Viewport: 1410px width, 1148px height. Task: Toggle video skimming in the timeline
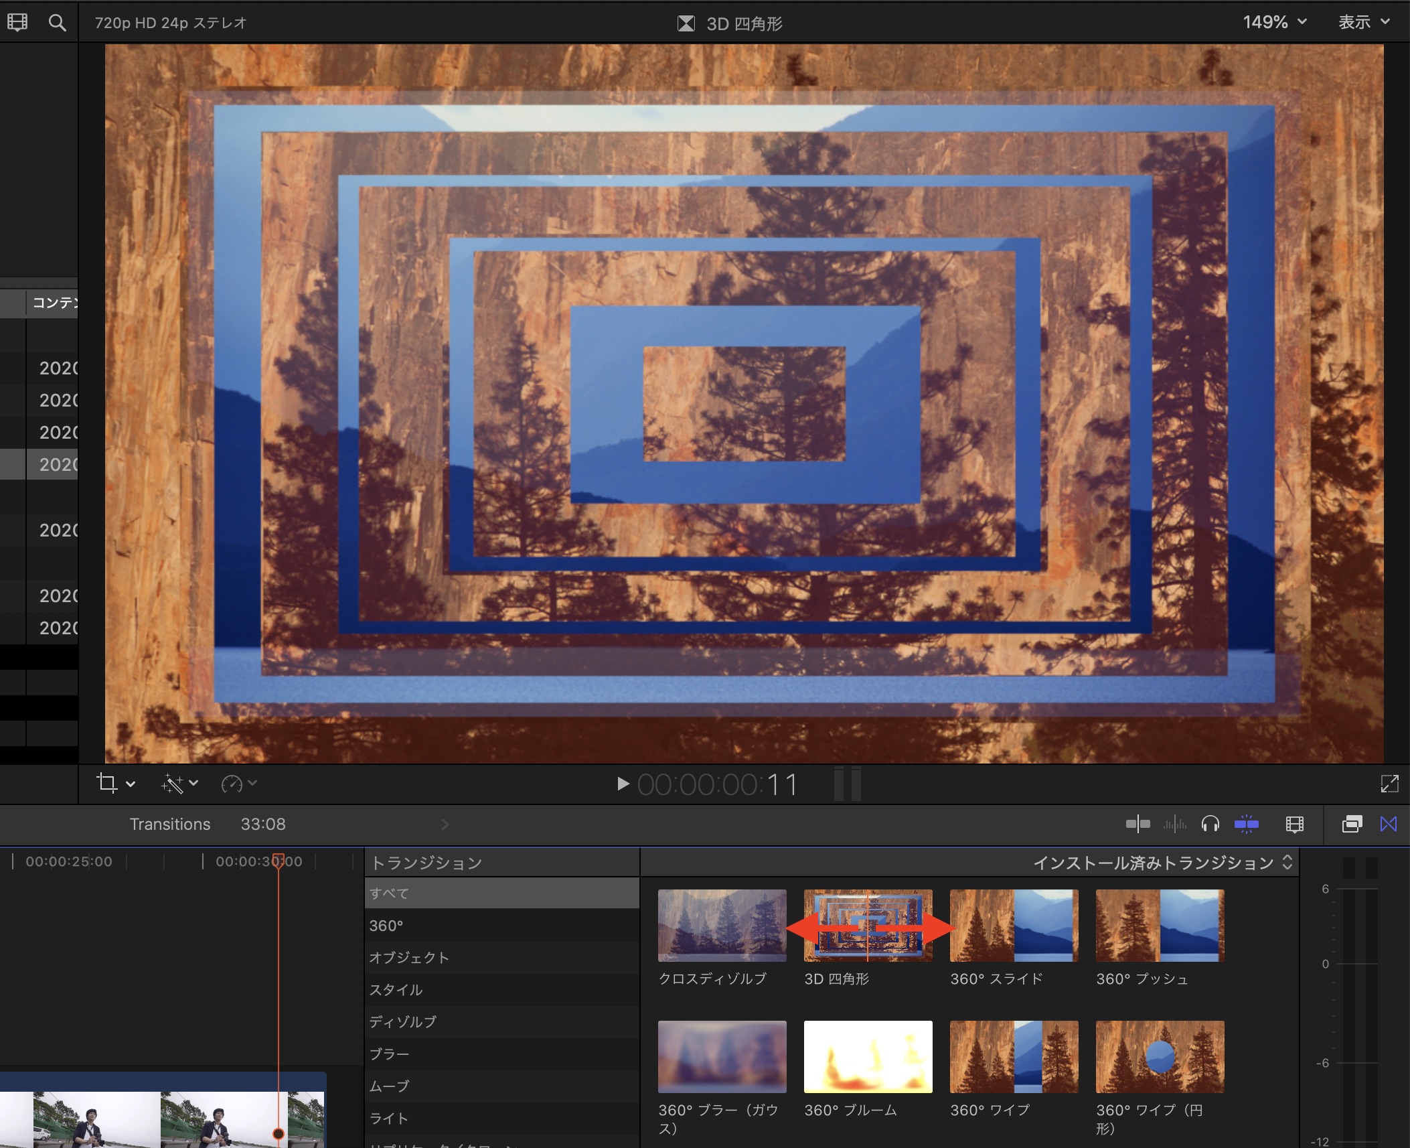pyautogui.click(x=1138, y=824)
